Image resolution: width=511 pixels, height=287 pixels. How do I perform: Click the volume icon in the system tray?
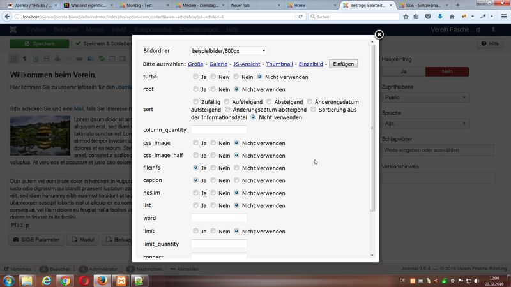pos(477,281)
